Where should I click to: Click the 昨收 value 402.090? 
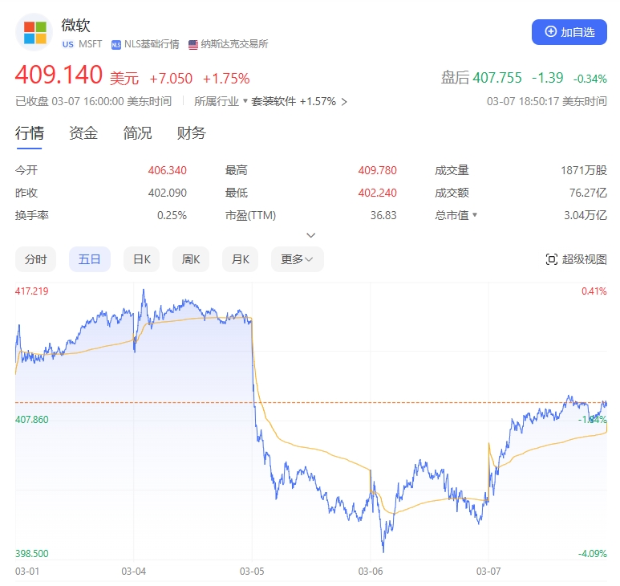point(167,193)
